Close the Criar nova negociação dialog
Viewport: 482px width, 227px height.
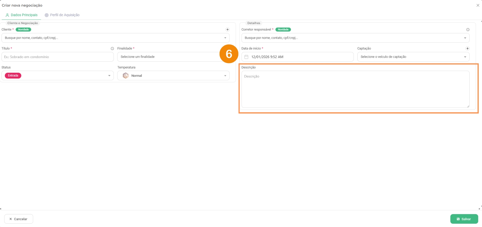(478, 5)
